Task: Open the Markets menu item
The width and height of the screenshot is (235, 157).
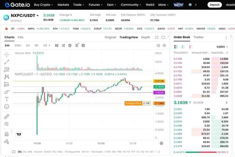Action: (x=63, y=5)
